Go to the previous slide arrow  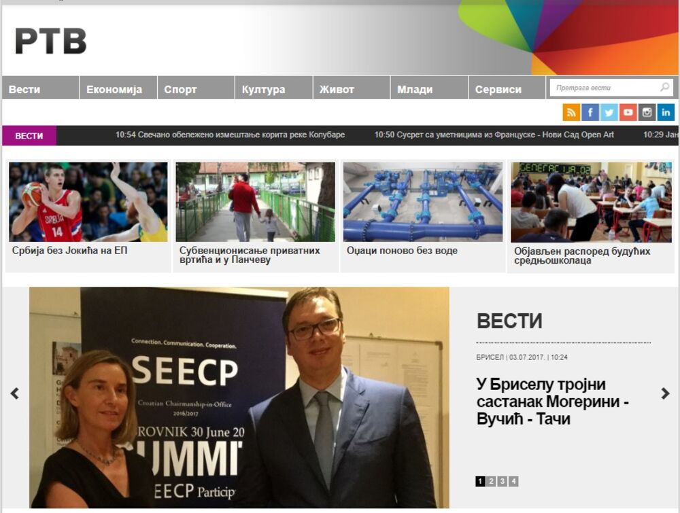point(15,393)
